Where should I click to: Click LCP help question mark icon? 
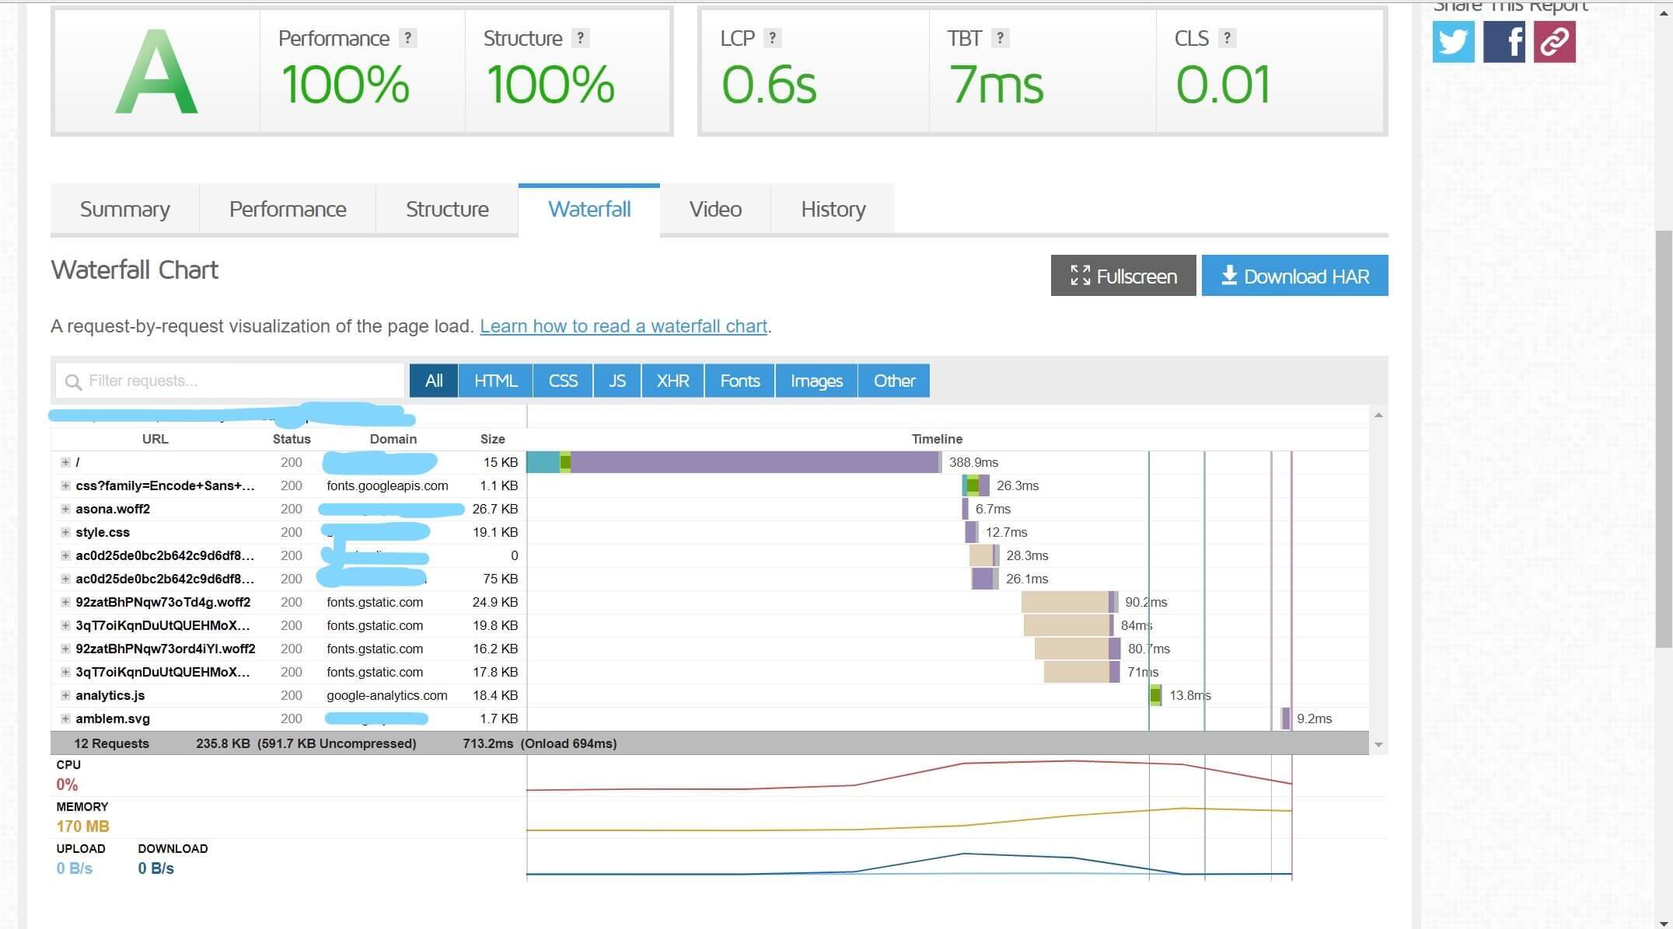(x=772, y=38)
